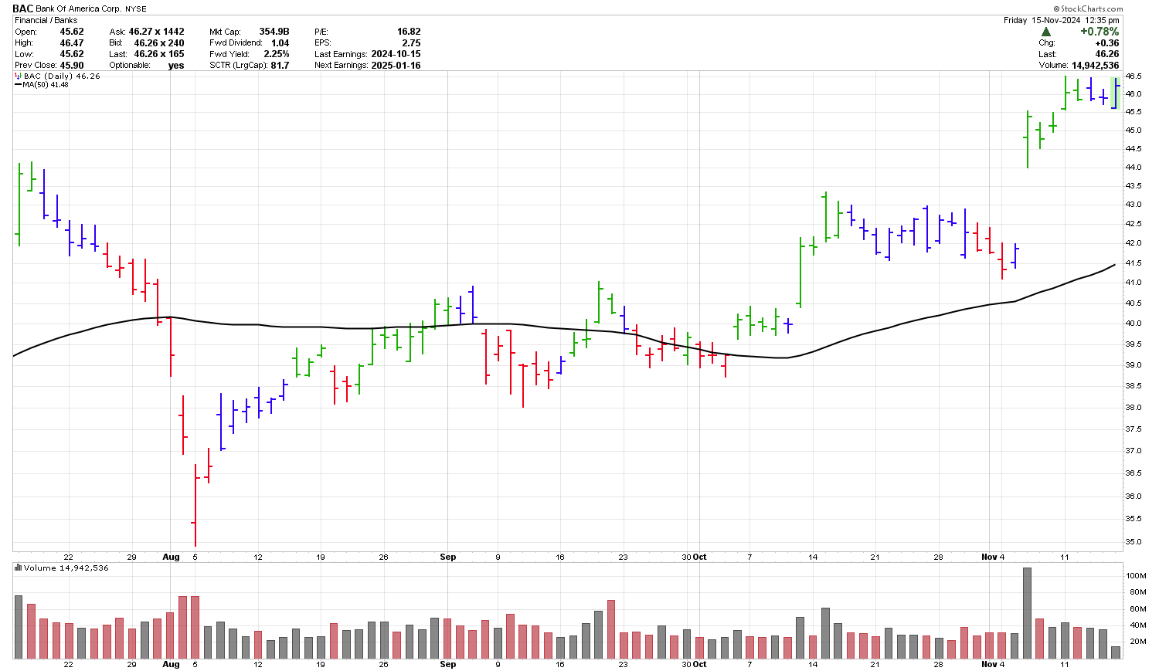Click the Volume 14,942,536 legend in lower panel
Image resolution: width=1159 pixels, height=671 pixels.
coord(66,568)
